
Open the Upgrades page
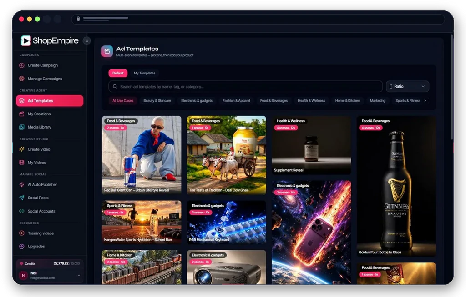(50, 246)
